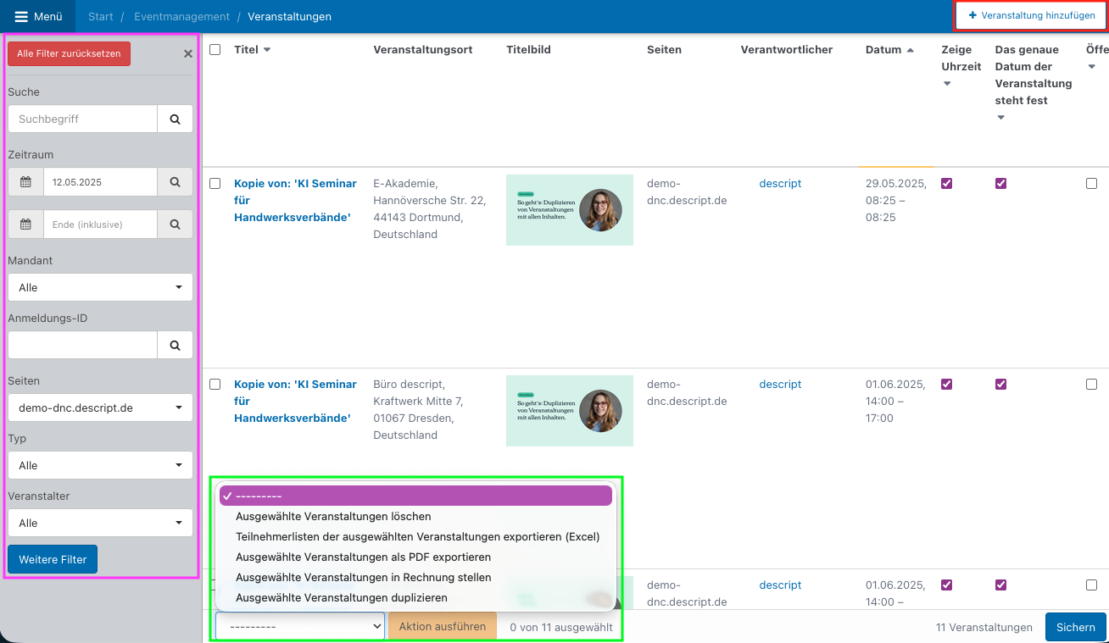
Task: Click the first event's title image thumbnail
Action: click(x=569, y=210)
